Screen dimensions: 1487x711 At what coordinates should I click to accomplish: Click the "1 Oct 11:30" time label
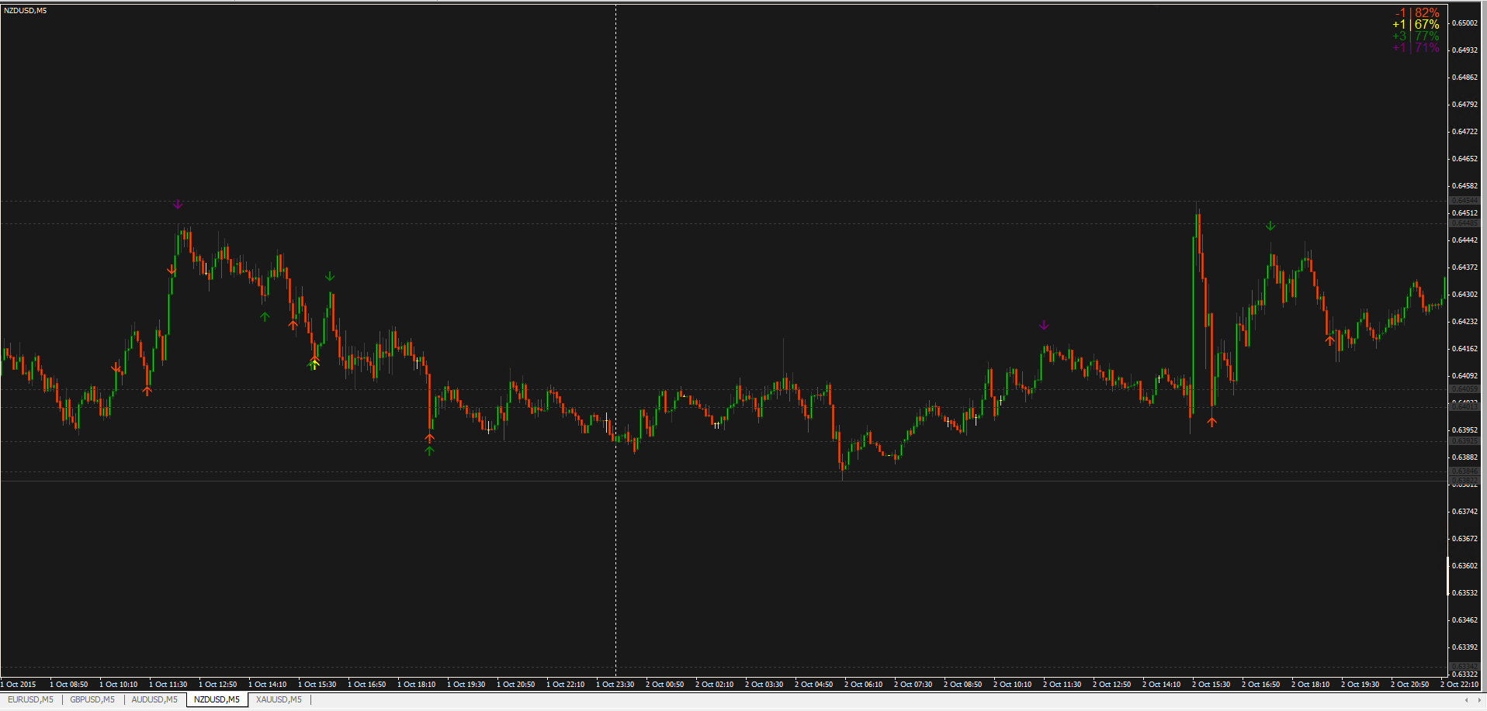pos(168,685)
